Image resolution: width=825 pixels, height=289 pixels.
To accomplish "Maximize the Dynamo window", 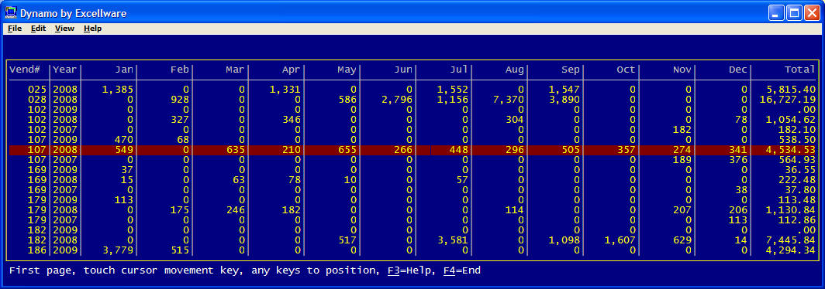I will (794, 13).
